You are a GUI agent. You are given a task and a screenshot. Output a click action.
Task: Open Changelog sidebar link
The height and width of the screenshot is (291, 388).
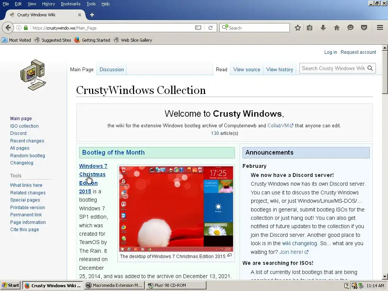22,163
